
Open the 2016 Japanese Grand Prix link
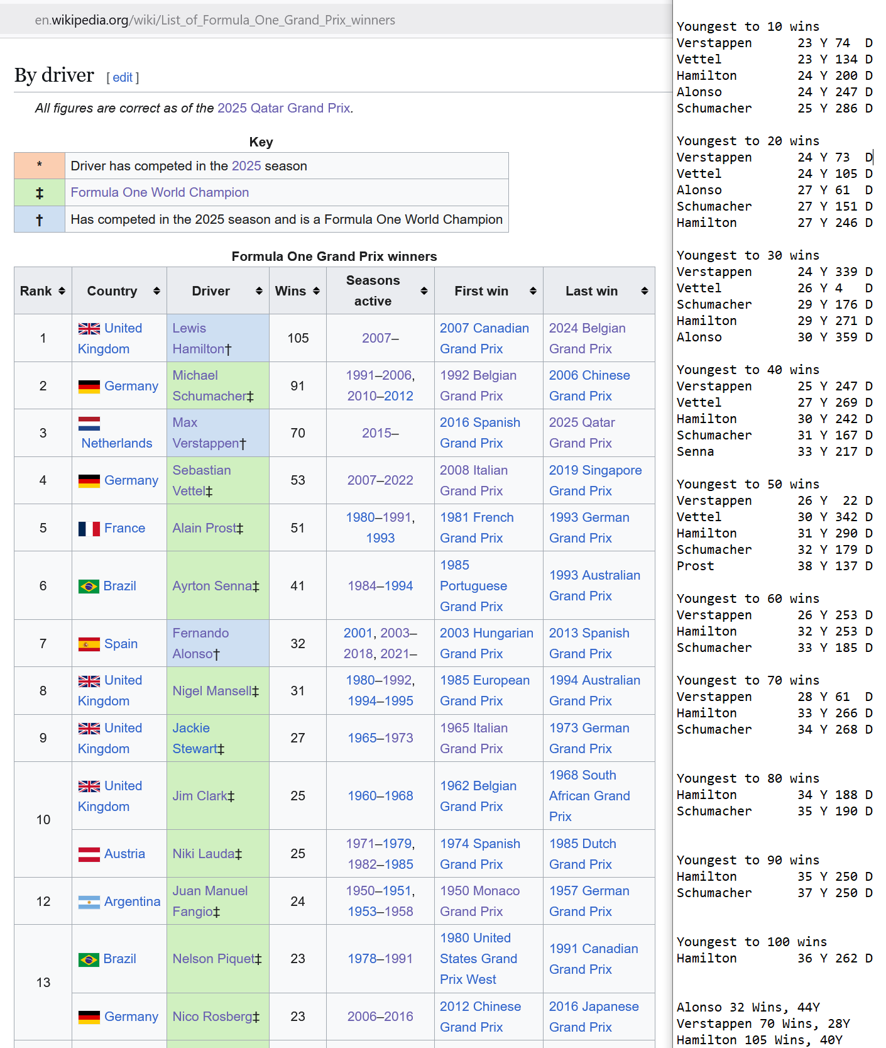[x=594, y=1017]
